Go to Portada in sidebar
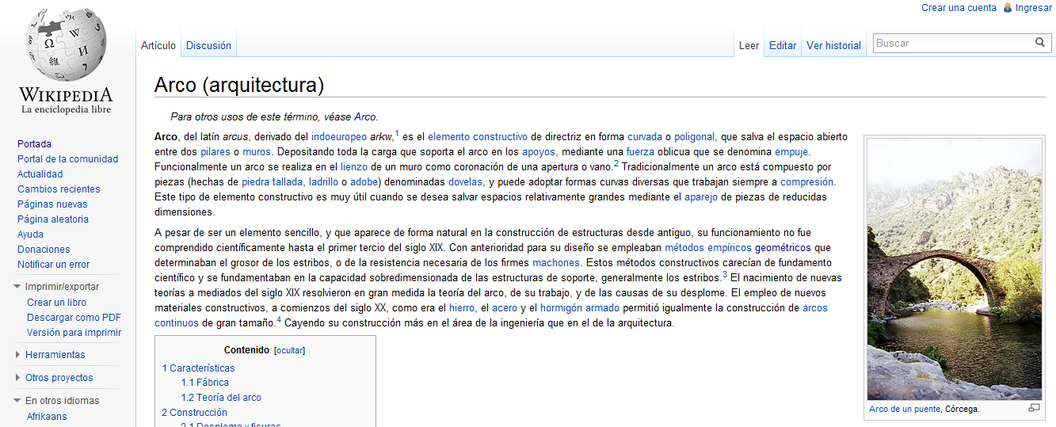Image resolution: width=1056 pixels, height=427 pixels. (34, 144)
